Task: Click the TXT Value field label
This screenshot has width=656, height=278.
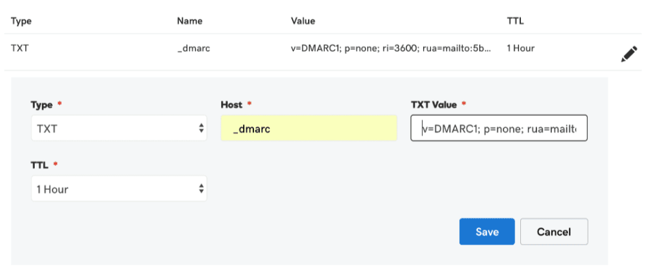Action: pos(433,104)
